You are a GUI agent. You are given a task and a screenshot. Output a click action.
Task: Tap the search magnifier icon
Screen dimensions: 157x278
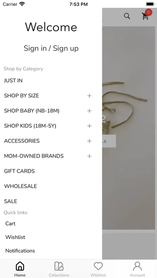point(127,16)
